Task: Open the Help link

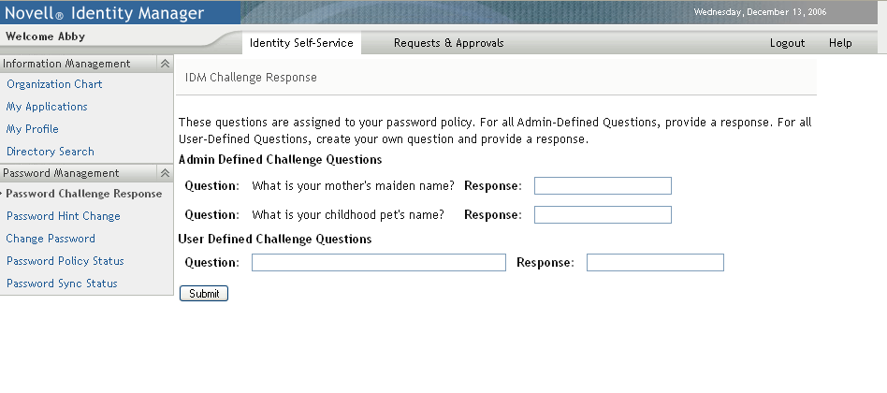Action: tap(840, 43)
